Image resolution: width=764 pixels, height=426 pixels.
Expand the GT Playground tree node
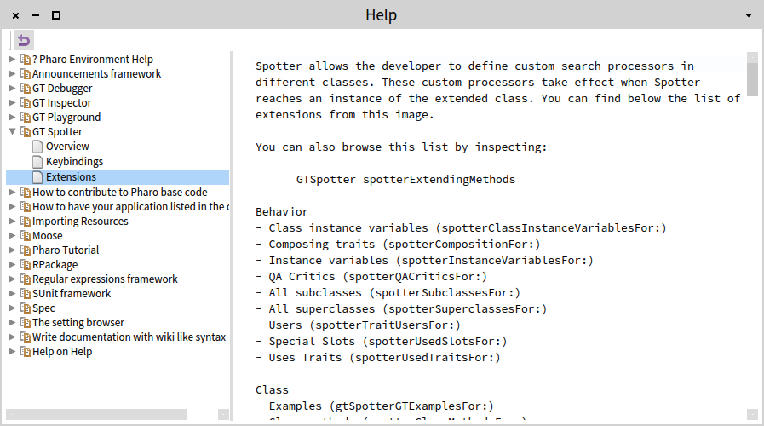(12, 118)
